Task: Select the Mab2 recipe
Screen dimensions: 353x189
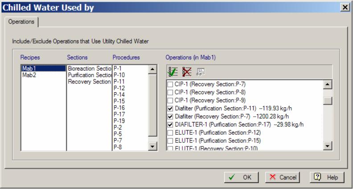Action: point(29,75)
